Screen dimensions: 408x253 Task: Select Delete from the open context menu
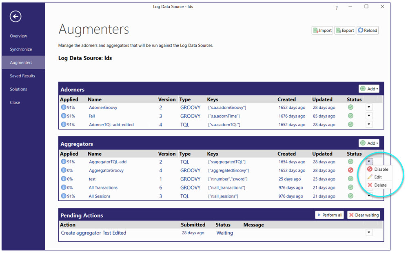[x=379, y=185]
